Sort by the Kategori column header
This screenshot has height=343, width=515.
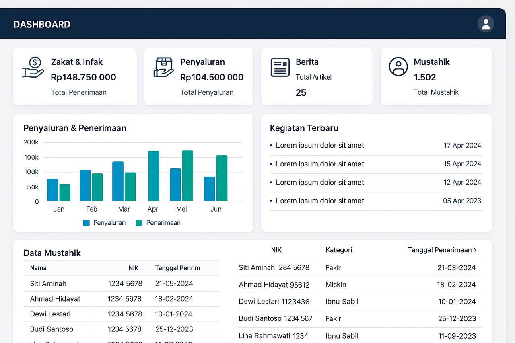click(339, 250)
